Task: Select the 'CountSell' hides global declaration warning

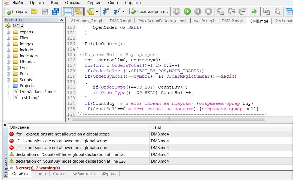Action: coord(150,154)
